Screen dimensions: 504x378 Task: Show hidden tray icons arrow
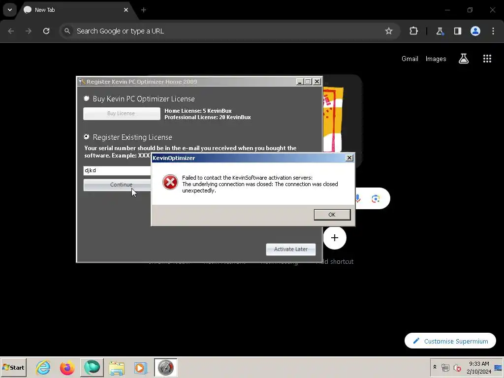435,367
